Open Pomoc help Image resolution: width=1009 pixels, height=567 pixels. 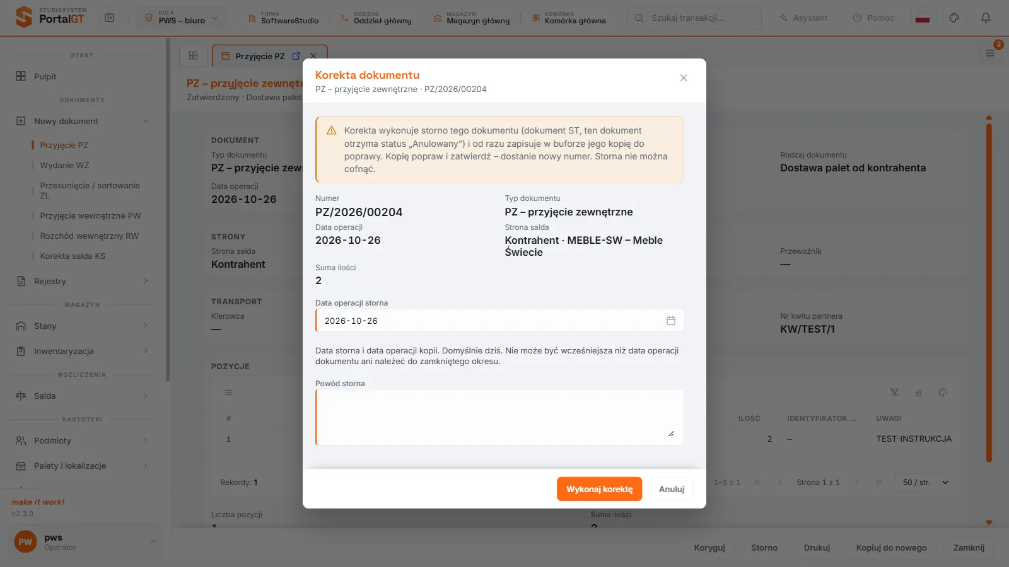[873, 18]
